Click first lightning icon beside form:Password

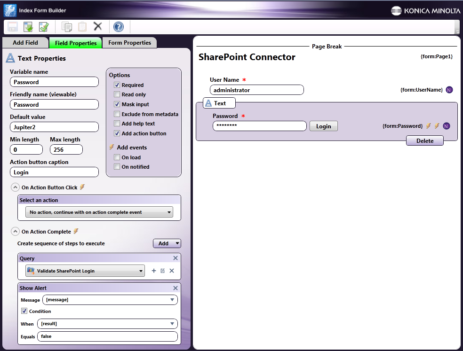(428, 126)
